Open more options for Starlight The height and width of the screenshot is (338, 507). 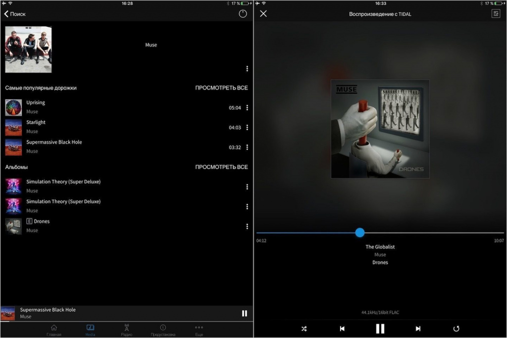click(x=247, y=127)
